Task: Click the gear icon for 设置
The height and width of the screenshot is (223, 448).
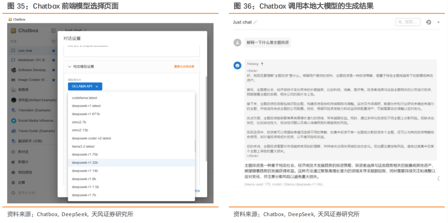Action: coord(13,182)
